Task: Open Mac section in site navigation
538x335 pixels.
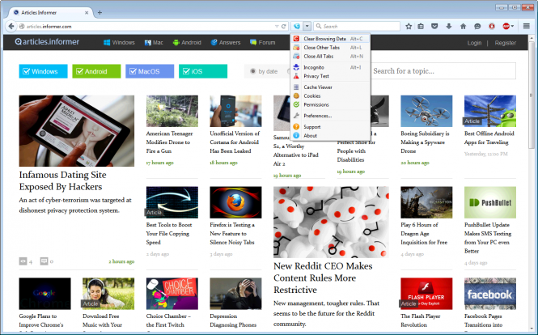Action: tap(154, 43)
